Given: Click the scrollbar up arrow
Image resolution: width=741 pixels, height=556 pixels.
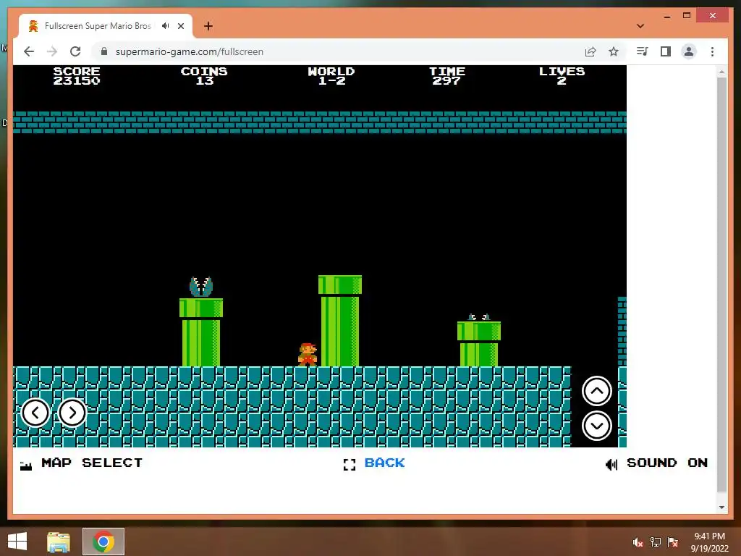Looking at the screenshot, I should (721, 72).
